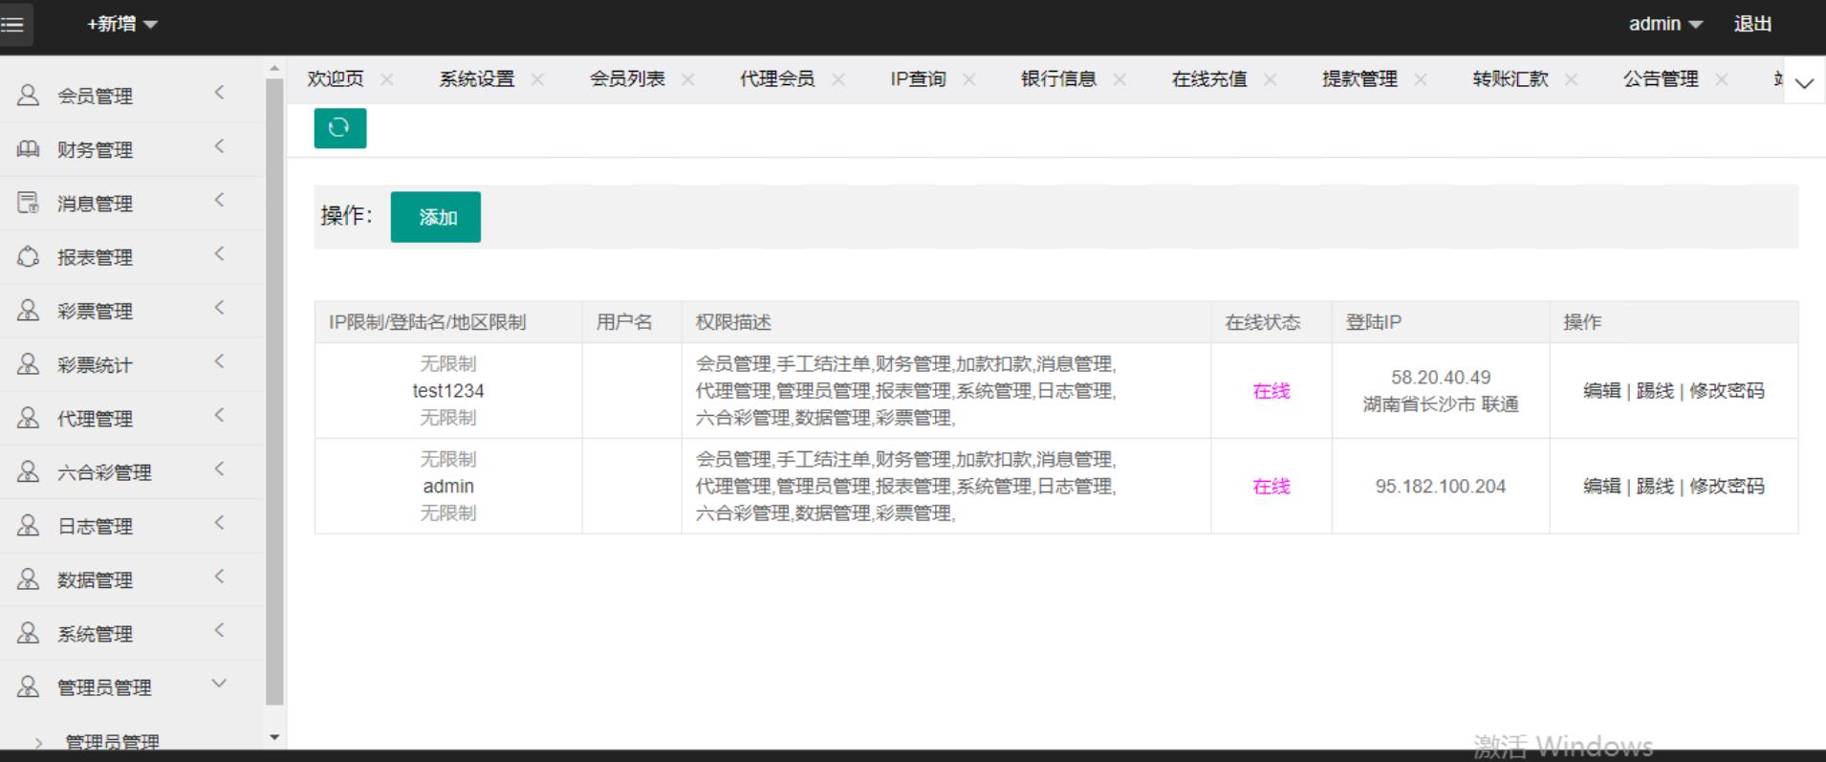Switch to the 提款管理 tab

[1359, 79]
